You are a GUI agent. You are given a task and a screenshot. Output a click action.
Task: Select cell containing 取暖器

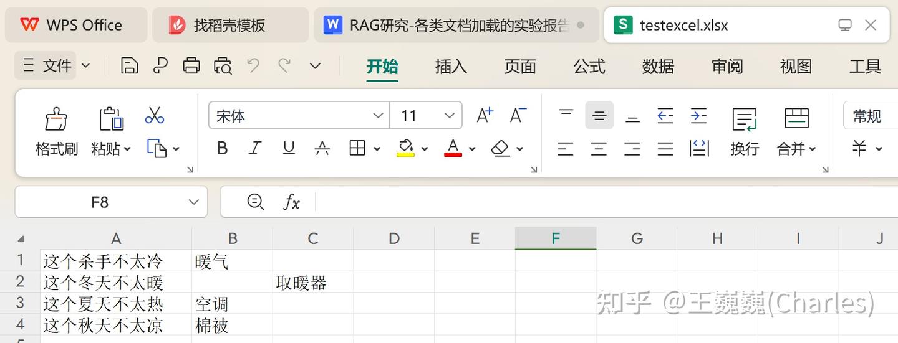coord(313,282)
